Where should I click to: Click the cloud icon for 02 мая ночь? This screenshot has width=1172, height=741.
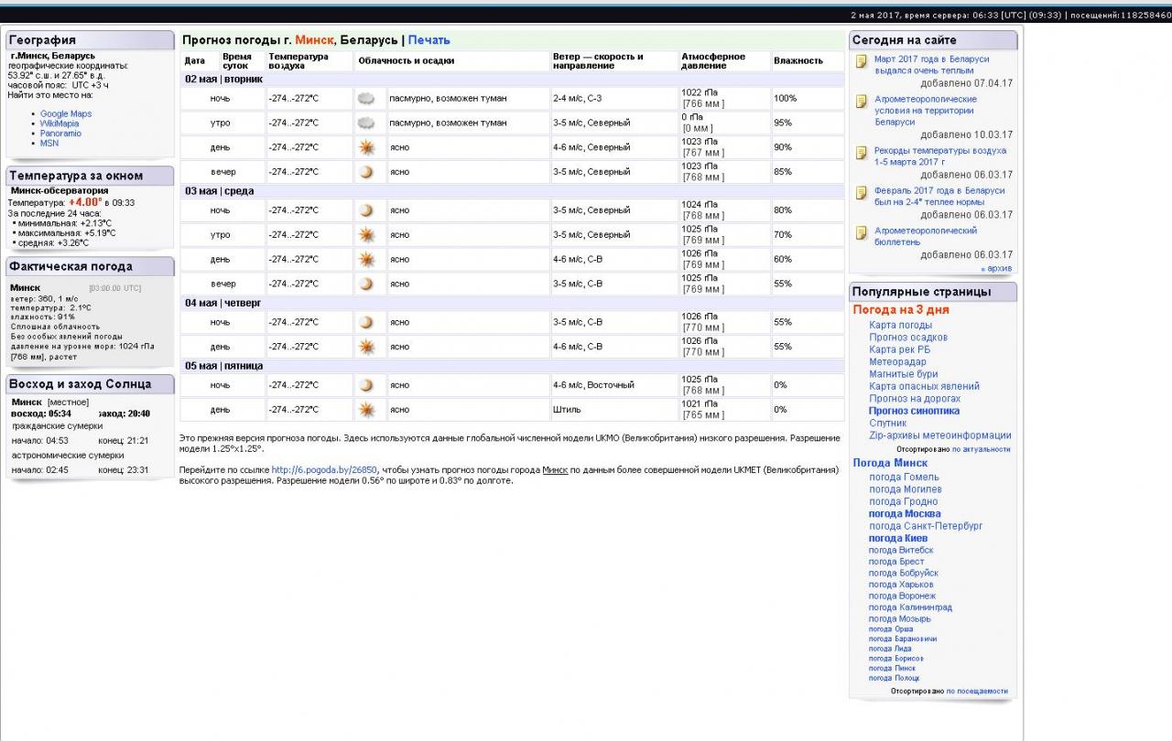[366, 98]
